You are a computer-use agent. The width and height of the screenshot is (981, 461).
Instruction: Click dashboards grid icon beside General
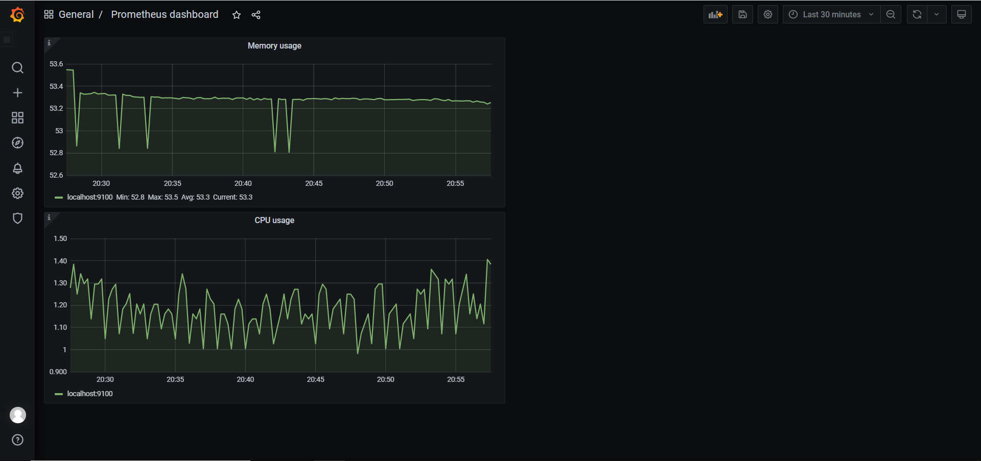(49, 14)
